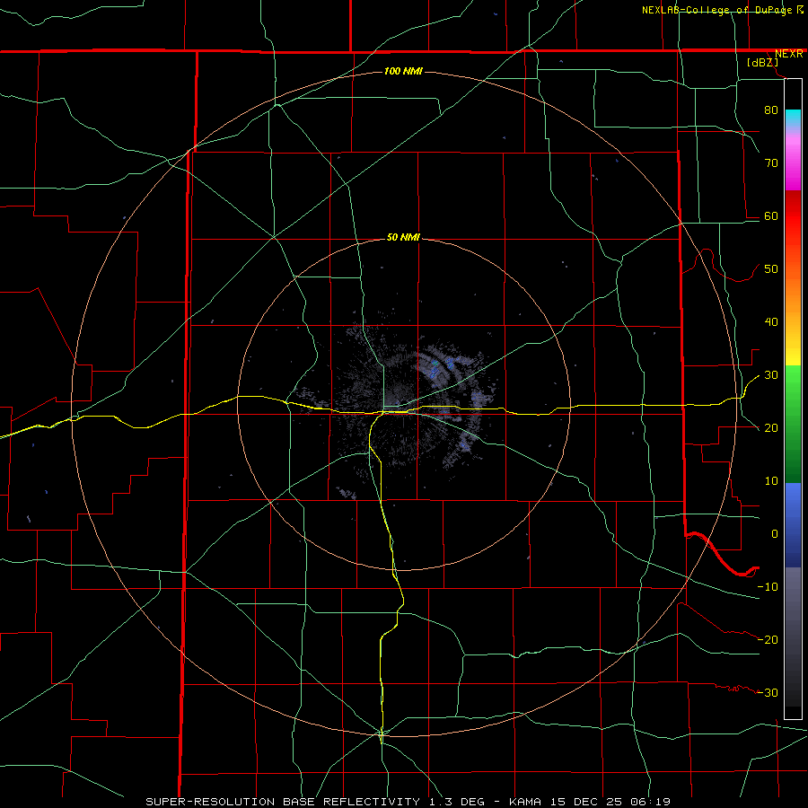Click the 20 value on the dBZ scale

(x=771, y=427)
